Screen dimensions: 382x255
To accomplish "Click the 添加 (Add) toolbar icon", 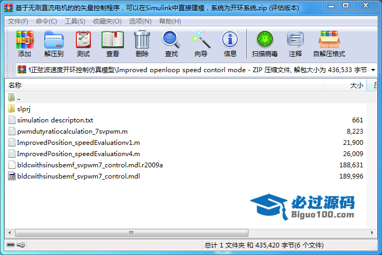I will [25, 40].
